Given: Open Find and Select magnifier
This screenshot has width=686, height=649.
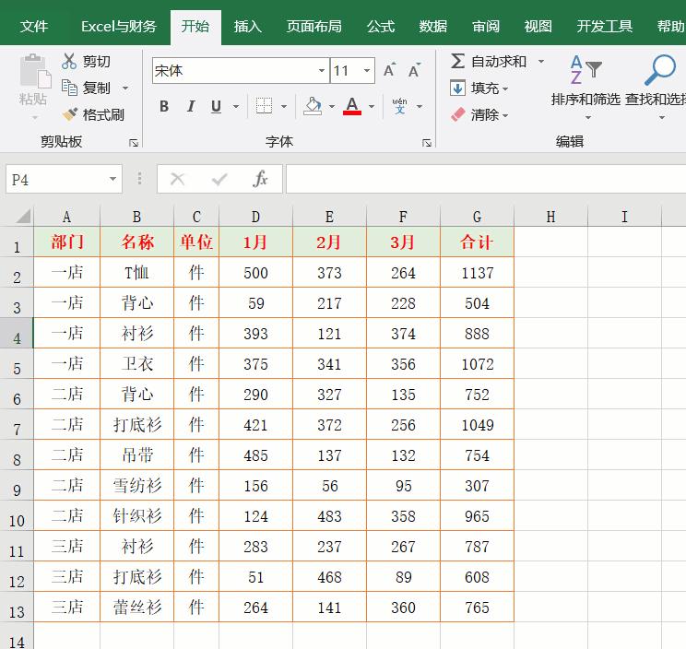Looking at the screenshot, I should [x=660, y=69].
